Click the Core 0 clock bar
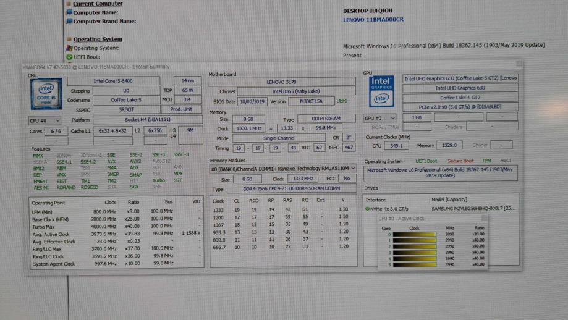This screenshot has width=568, height=320. [x=414, y=234]
